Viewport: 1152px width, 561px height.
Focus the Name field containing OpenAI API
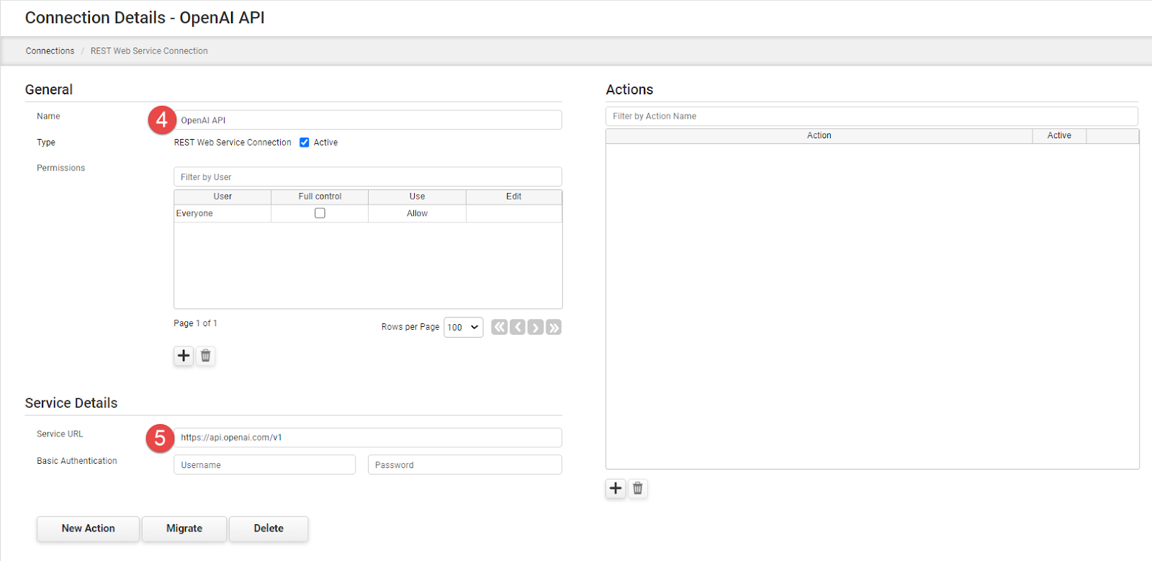pyautogui.click(x=368, y=120)
